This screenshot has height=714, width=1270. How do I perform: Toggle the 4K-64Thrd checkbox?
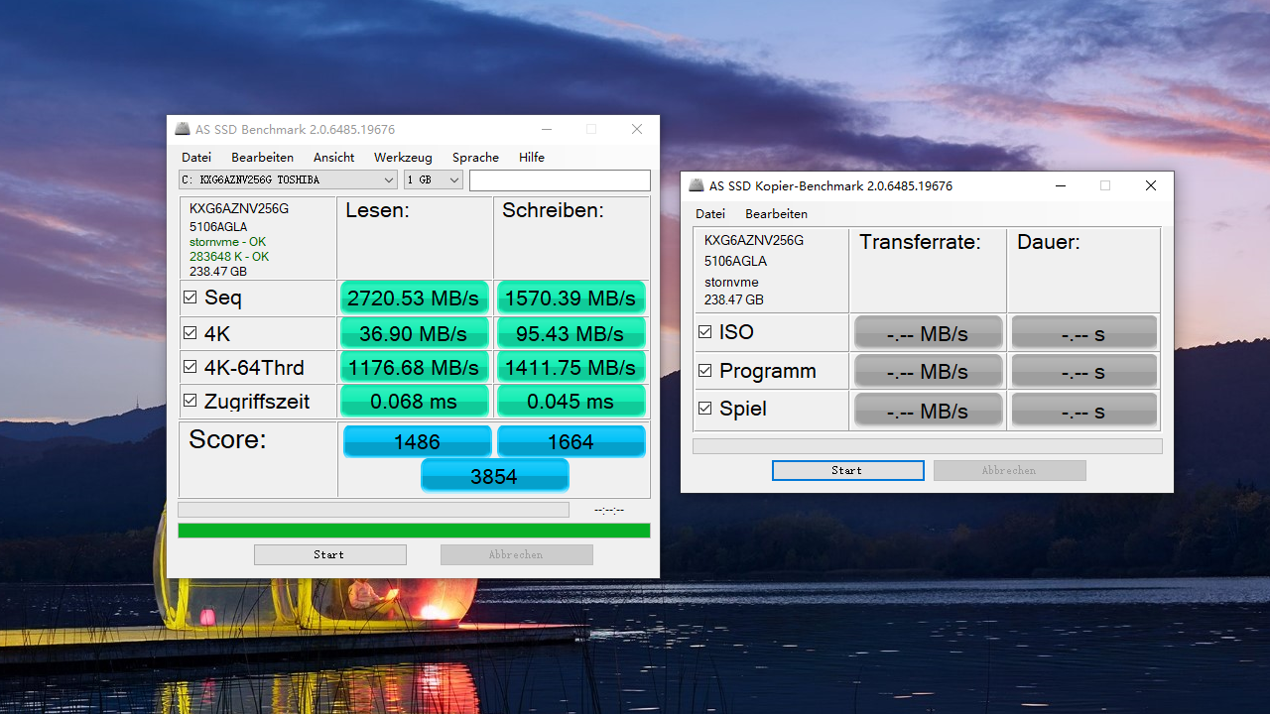(189, 367)
